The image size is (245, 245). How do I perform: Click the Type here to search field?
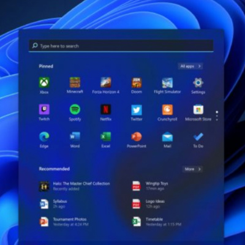[121, 46]
